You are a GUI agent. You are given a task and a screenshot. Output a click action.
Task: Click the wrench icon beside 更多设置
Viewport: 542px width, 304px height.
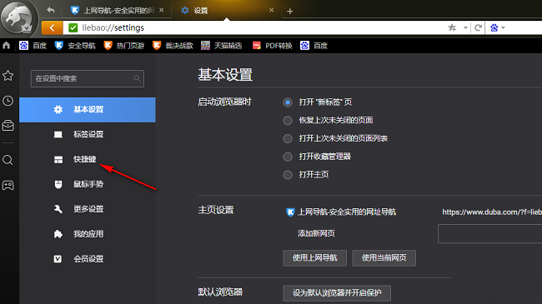[x=58, y=209]
